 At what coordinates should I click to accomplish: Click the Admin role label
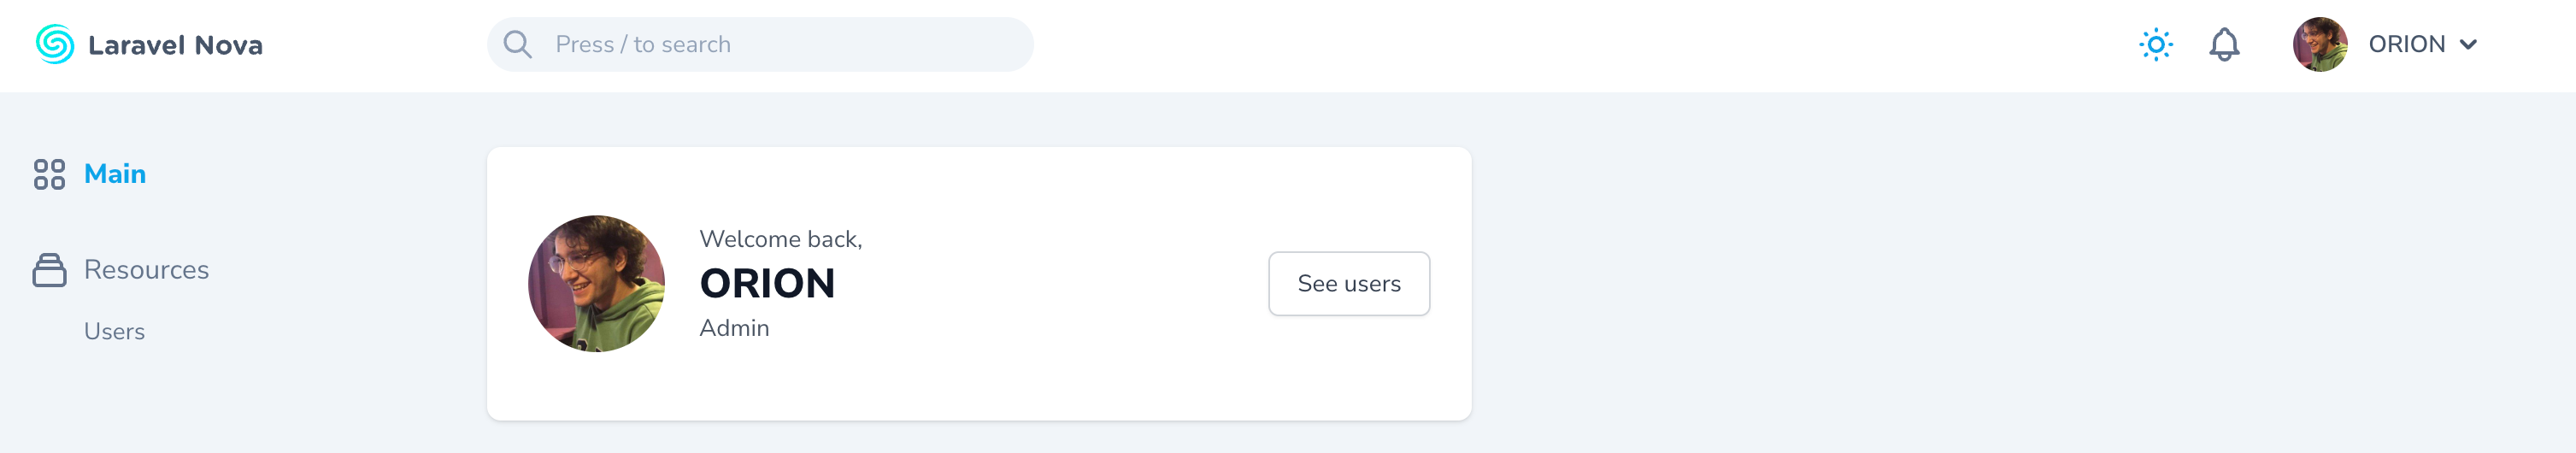click(x=734, y=328)
